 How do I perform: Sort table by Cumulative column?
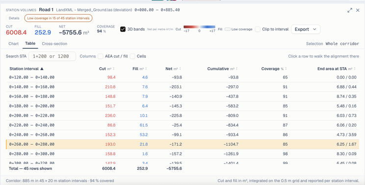pos(223,69)
